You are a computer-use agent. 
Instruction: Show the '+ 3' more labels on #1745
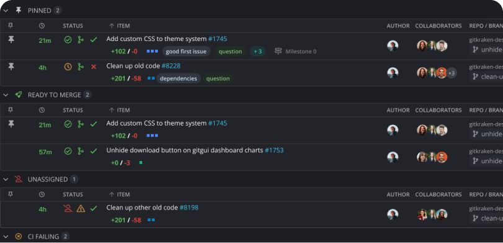[x=258, y=52]
